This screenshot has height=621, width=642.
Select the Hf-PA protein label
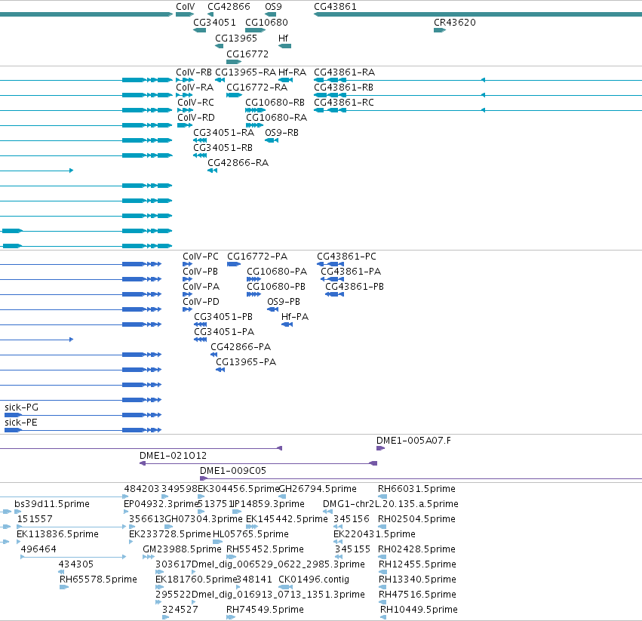pos(295,317)
